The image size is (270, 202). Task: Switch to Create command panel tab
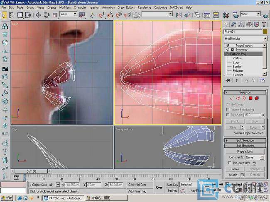(226, 24)
